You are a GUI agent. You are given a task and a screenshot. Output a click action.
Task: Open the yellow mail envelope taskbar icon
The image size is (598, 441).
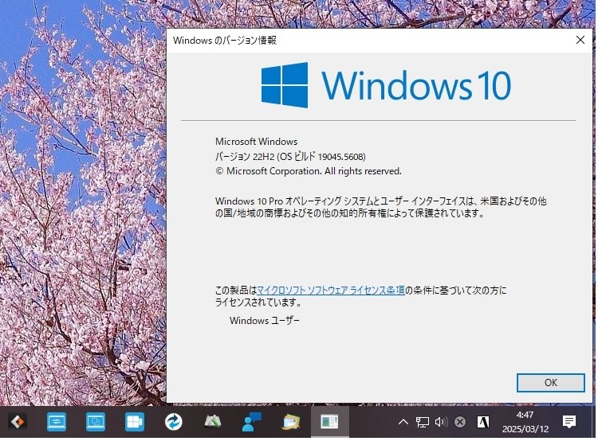pos(291,423)
